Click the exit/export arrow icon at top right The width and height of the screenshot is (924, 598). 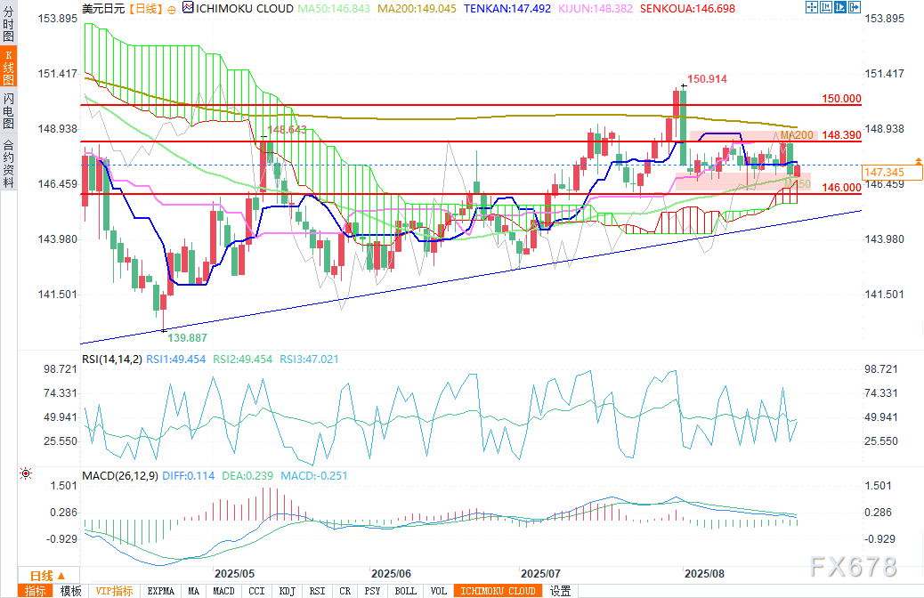tap(853, 7)
